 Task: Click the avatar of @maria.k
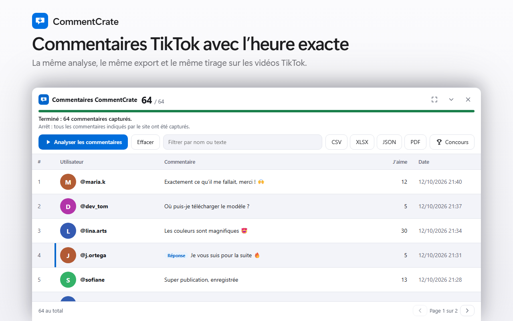click(68, 182)
